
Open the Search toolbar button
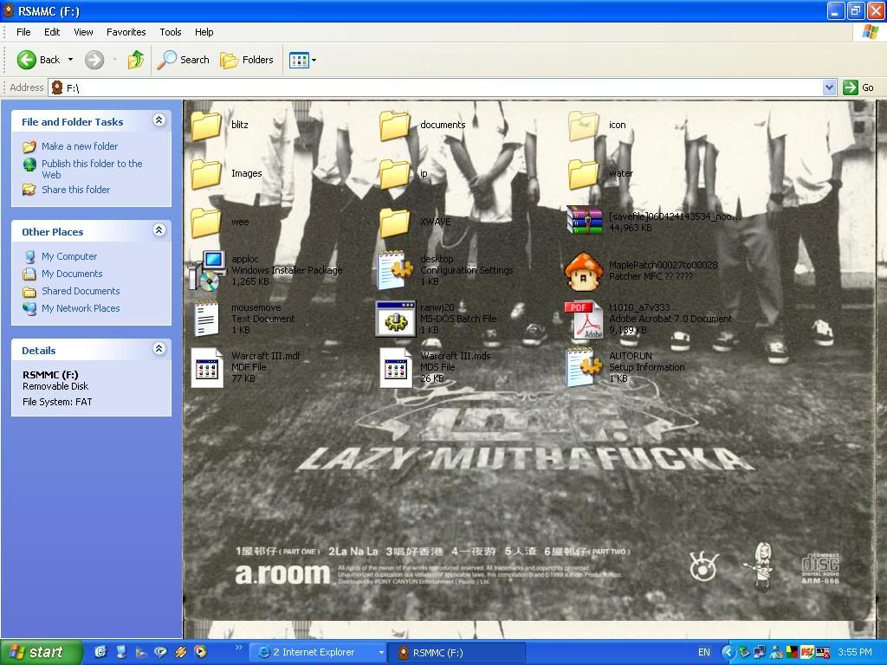(183, 60)
